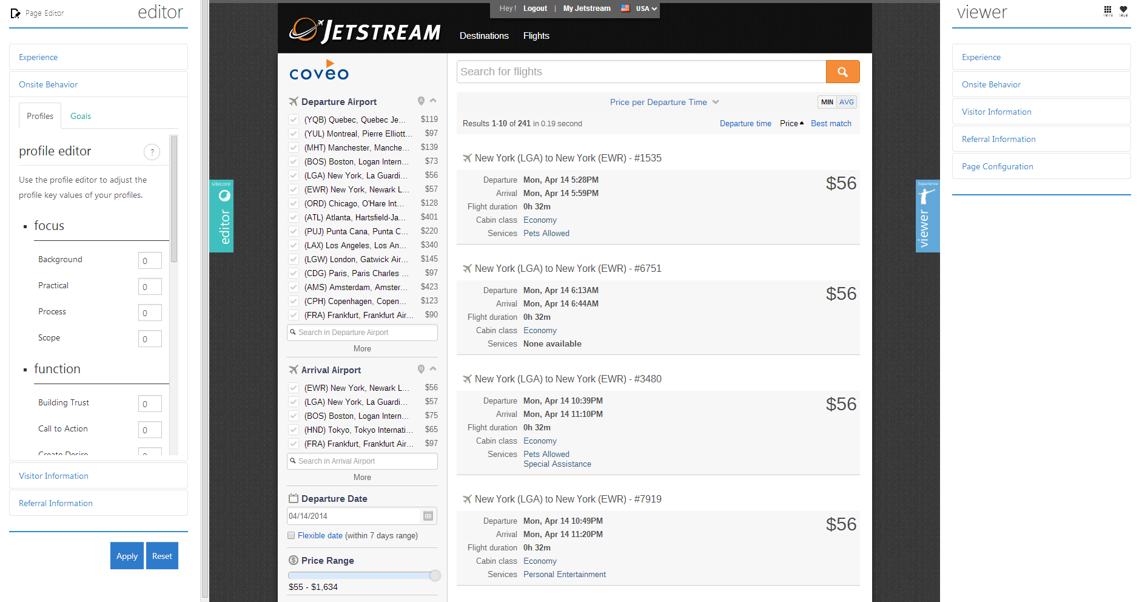The width and height of the screenshot is (1142, 602).
Task: Uncheck (EWR) Newark in Arrival Airport
Action: (294, 388)
